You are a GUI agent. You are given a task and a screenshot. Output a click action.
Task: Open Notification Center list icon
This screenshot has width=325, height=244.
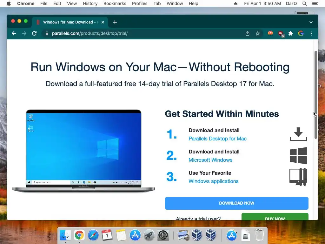315,3
